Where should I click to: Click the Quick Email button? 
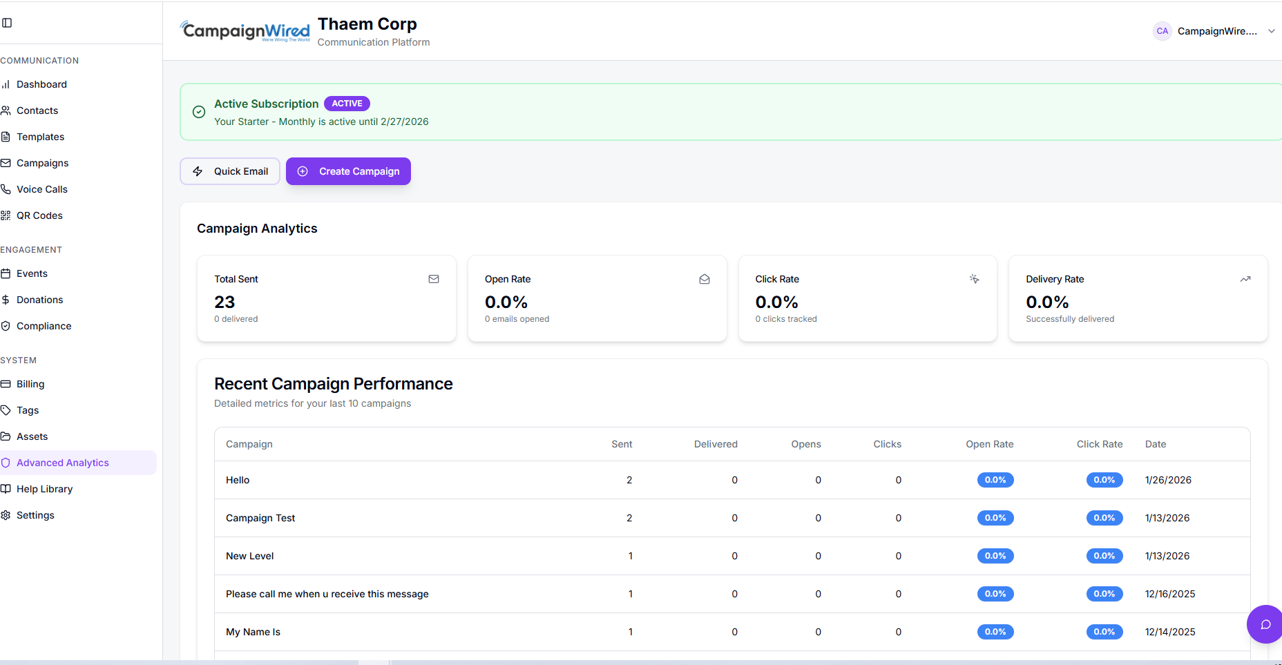(230, 171)
